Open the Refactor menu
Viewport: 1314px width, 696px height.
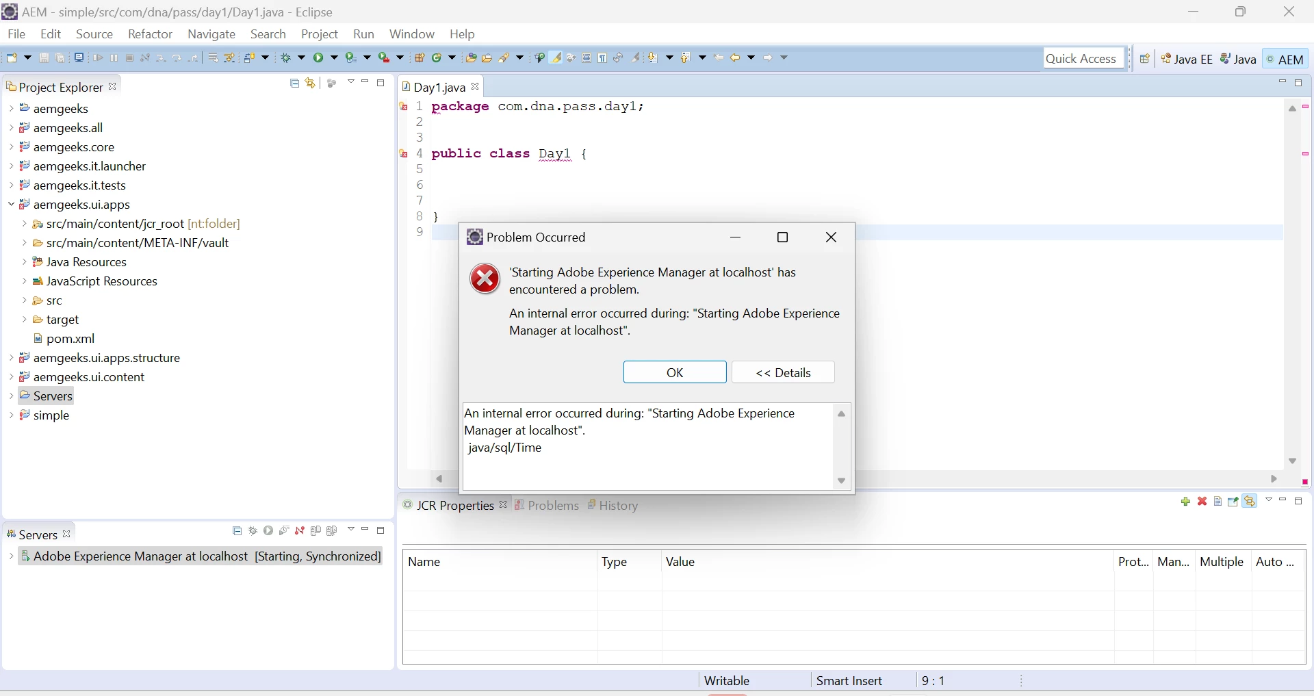150,34
